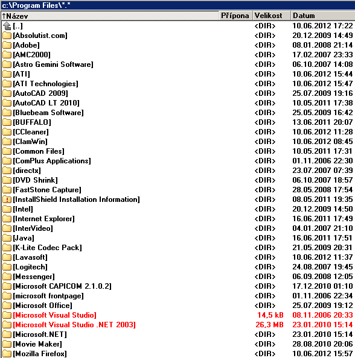Select the red [Microsoft Visual Studio] entry
This screenshot has width=355, height=358.
pos(55,315)
